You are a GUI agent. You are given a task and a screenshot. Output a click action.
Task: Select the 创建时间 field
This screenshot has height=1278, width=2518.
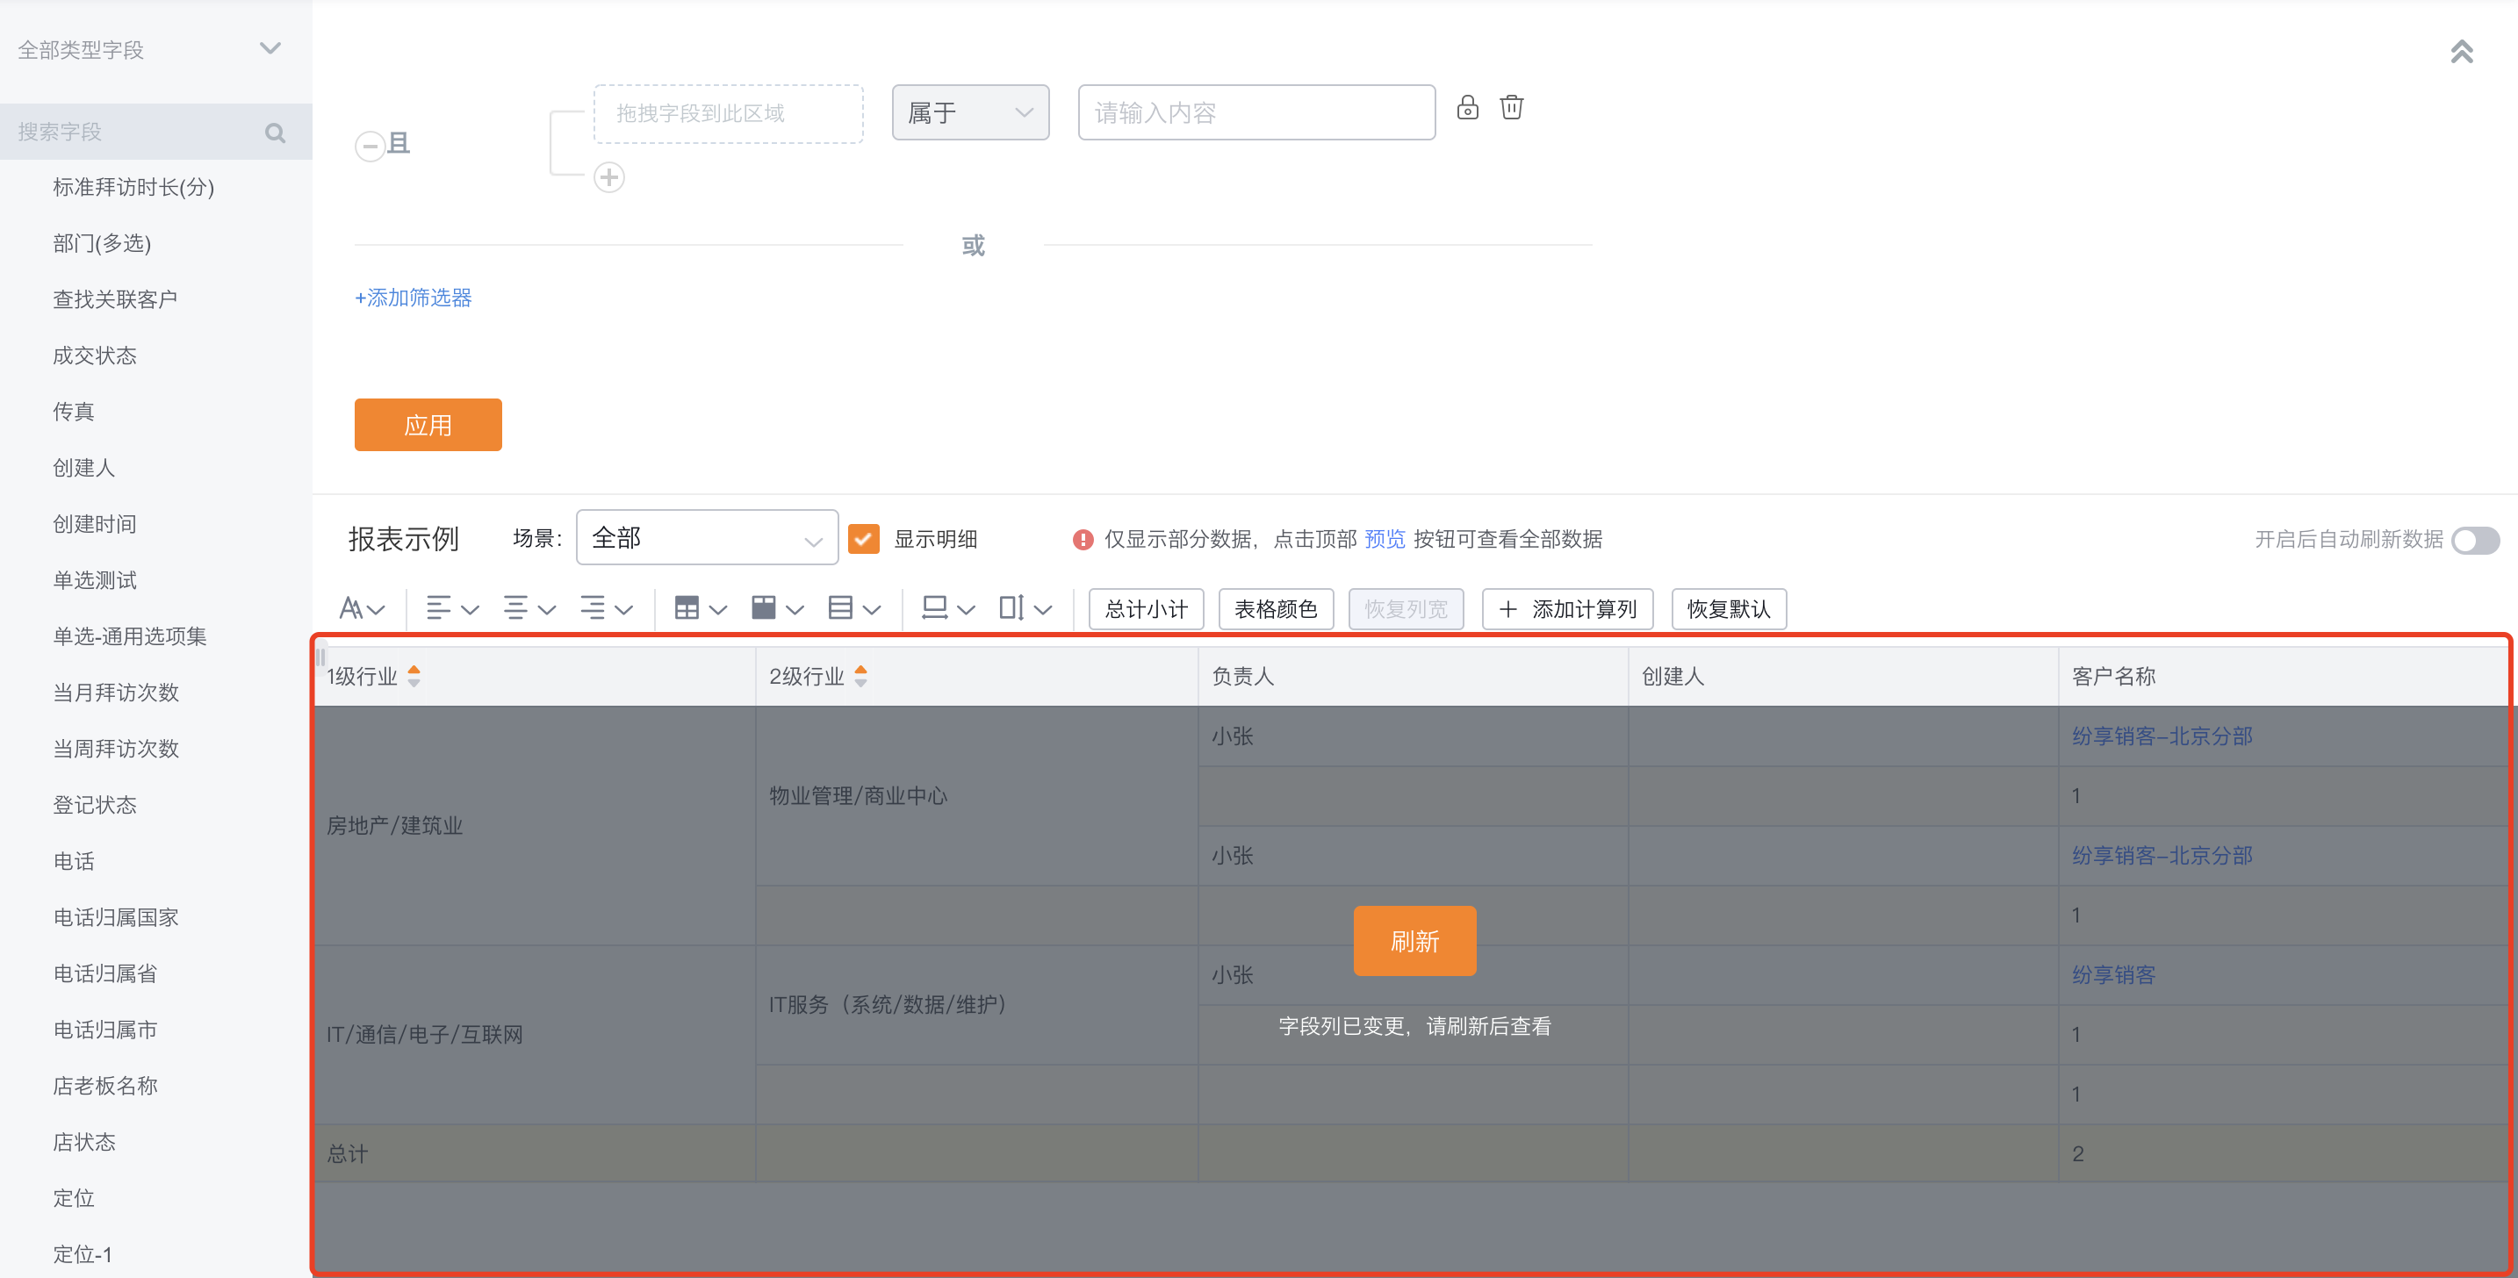pos(95,525)
